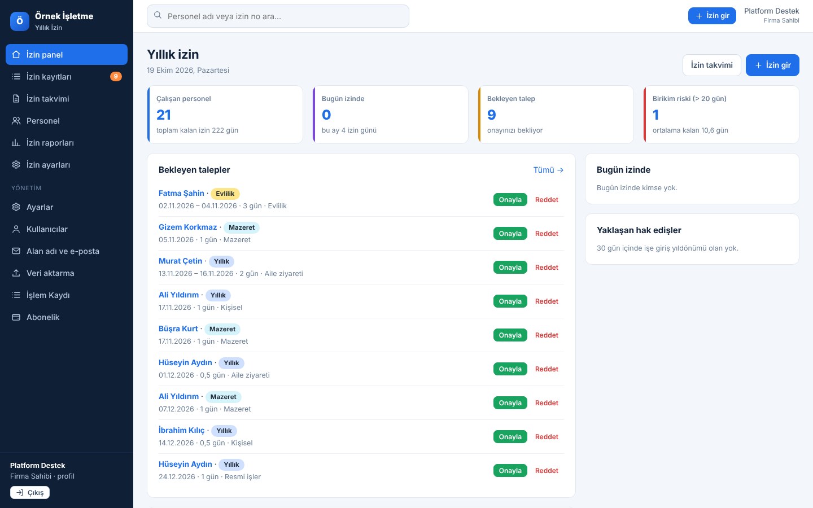The width and height of the screenshot is (813, 508).
Task: Click İzin gir button in the top bar
Action: (712, 16)
